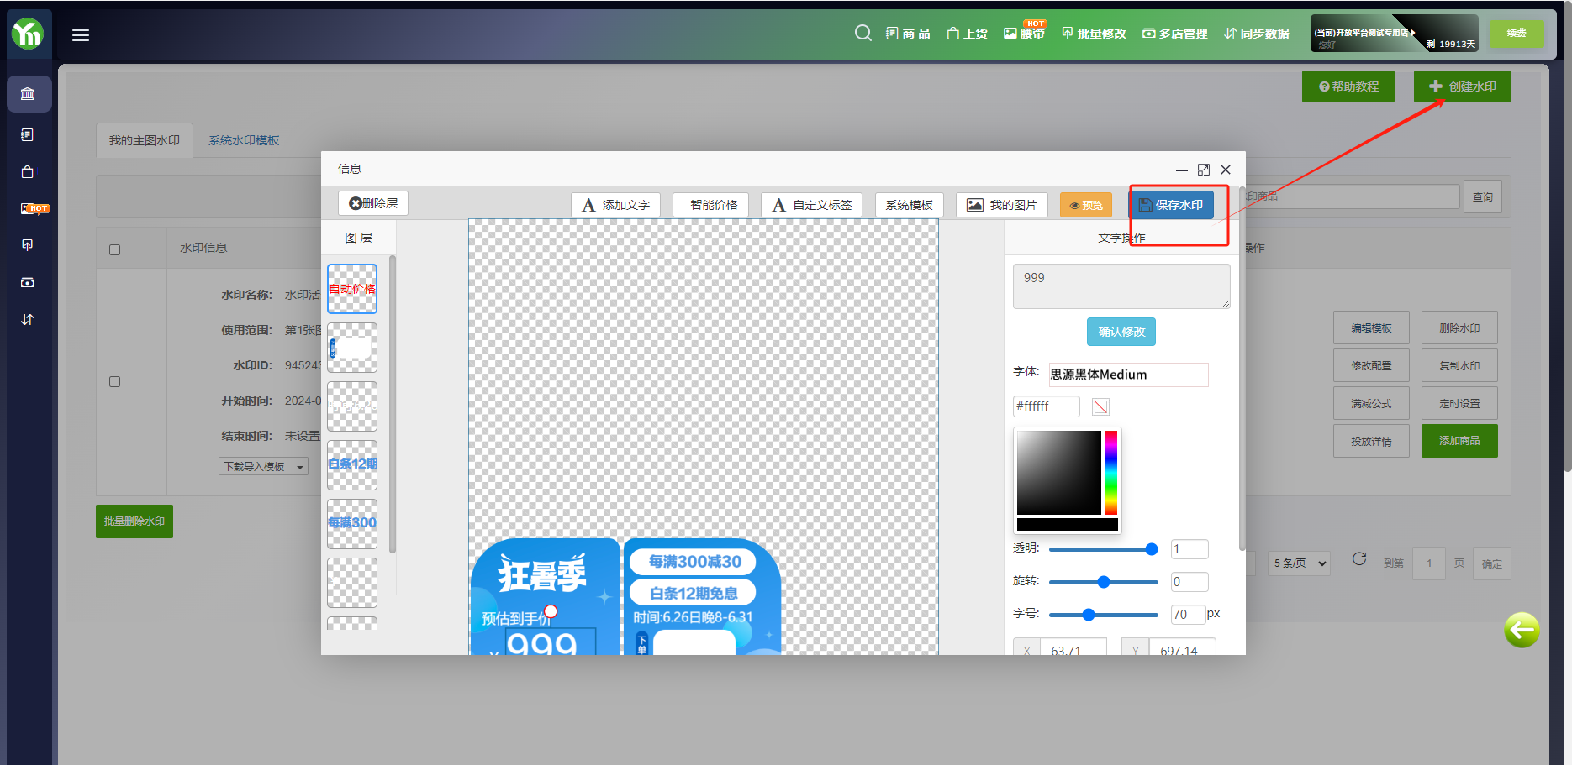Screen dimensions: 1572x765
Task: Click the 保存水印 save button
Action: [x=1171, y=205]
